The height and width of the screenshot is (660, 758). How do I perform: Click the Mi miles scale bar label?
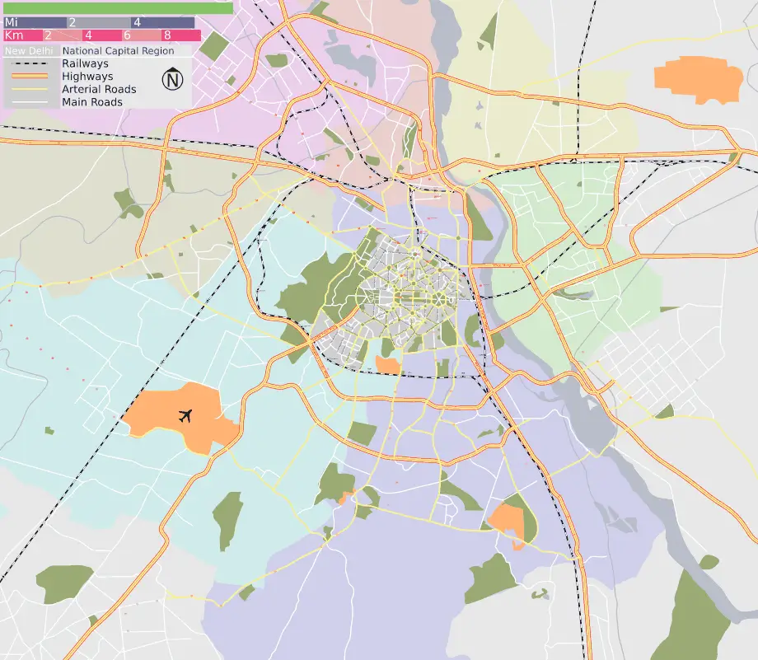tap(12, 23)
